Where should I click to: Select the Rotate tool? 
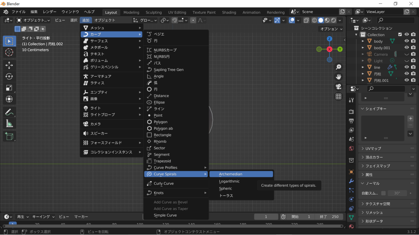click(9, 77)
